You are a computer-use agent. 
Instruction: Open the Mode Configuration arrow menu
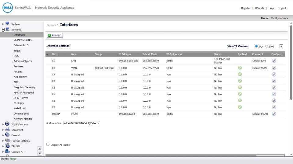[x=288, y=18]
